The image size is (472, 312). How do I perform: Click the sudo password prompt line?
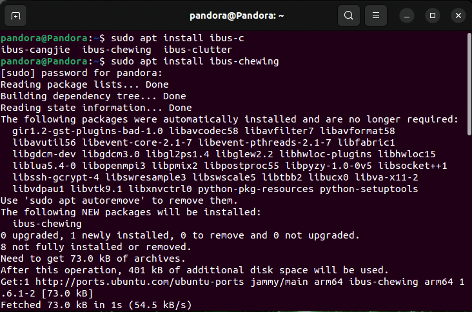click(82, 73)
